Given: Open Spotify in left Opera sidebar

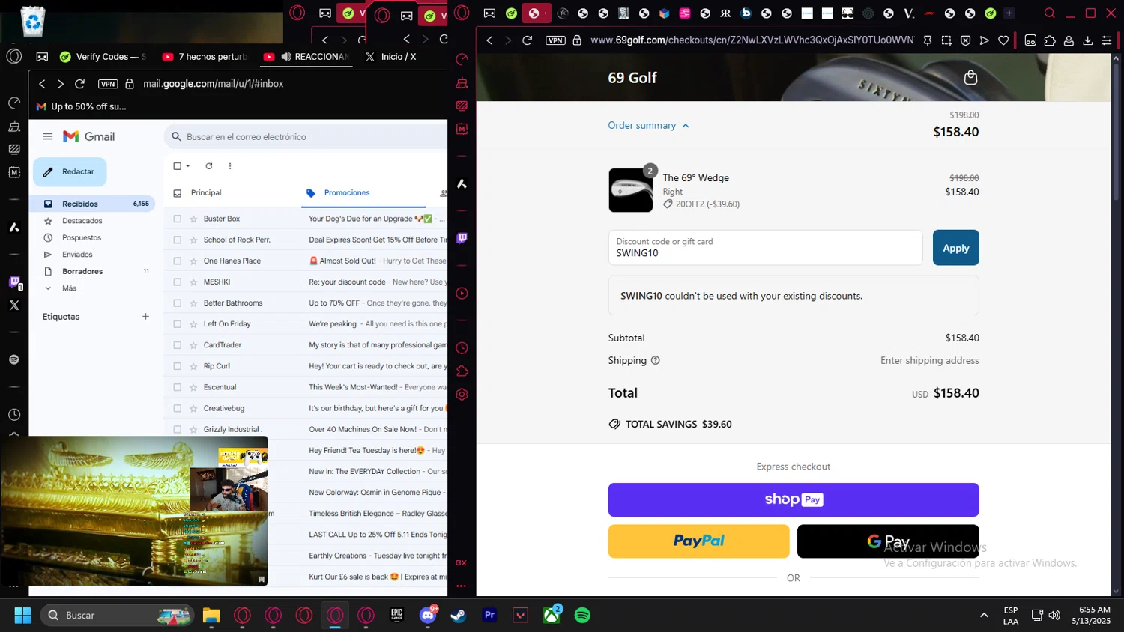Looking at the screenshot, I should (x=14, y=360).
